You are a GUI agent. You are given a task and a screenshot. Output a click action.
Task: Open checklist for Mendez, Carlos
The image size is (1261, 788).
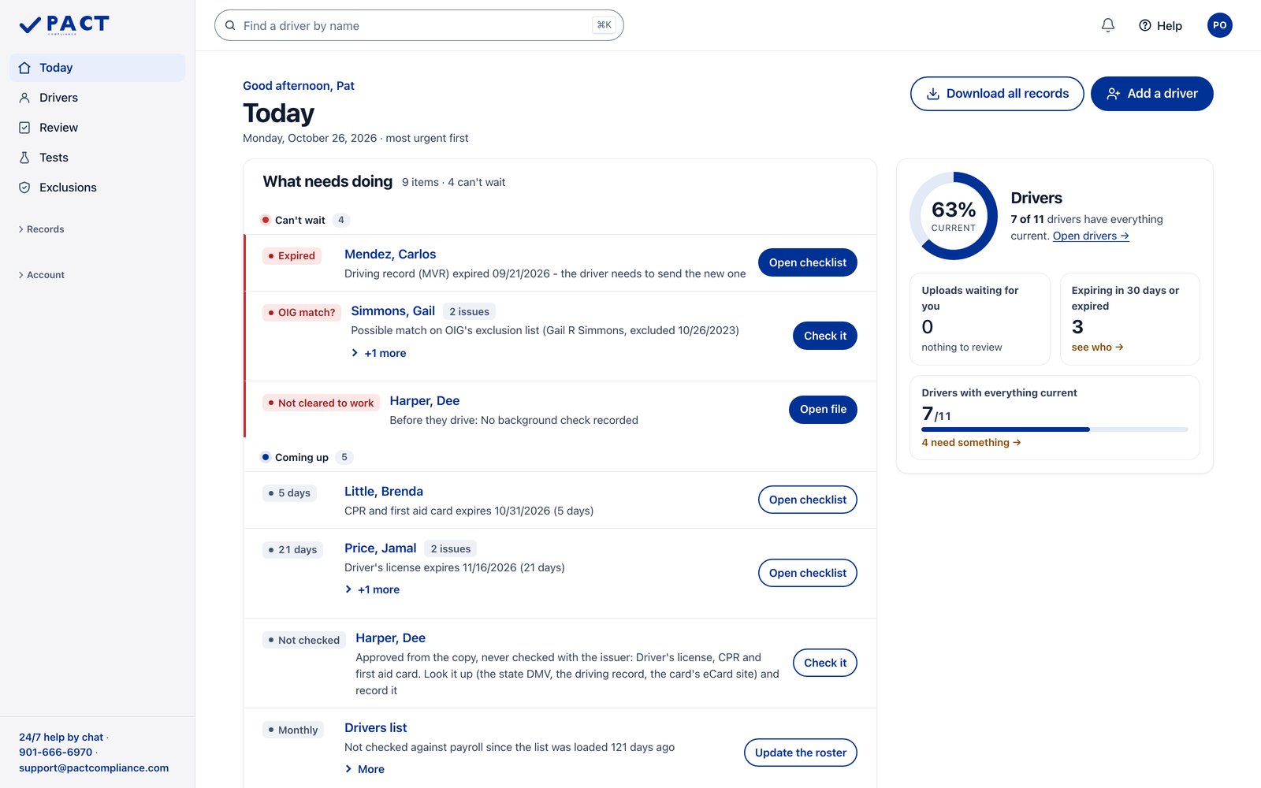tap(807, 262)
